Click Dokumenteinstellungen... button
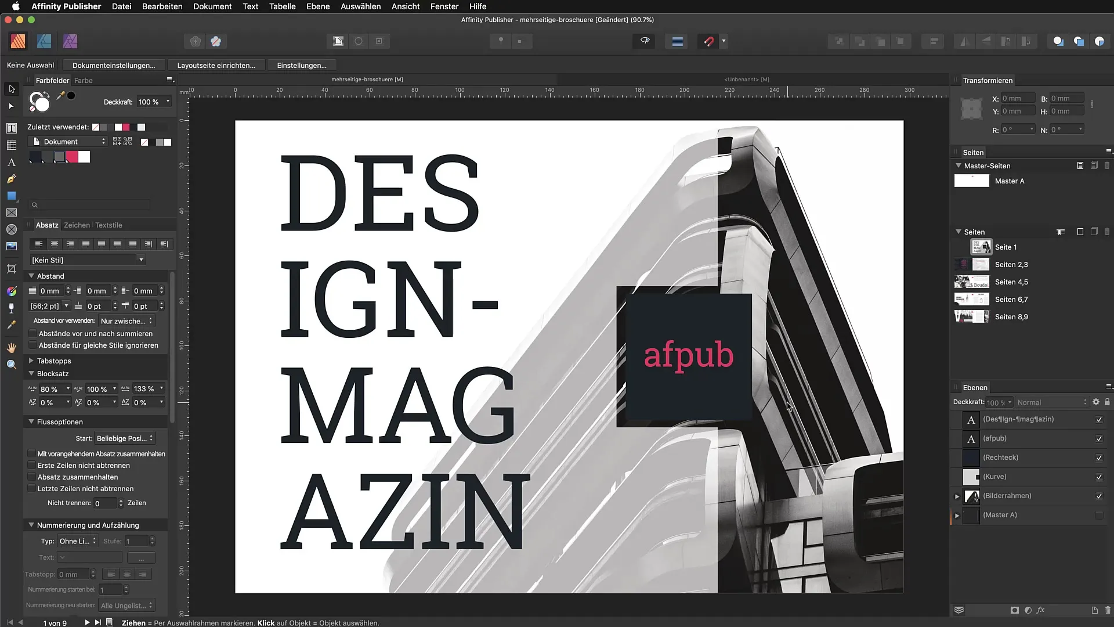Viewport: 1114px width, 627px height. pyautogui.click(x=114, y=65)
